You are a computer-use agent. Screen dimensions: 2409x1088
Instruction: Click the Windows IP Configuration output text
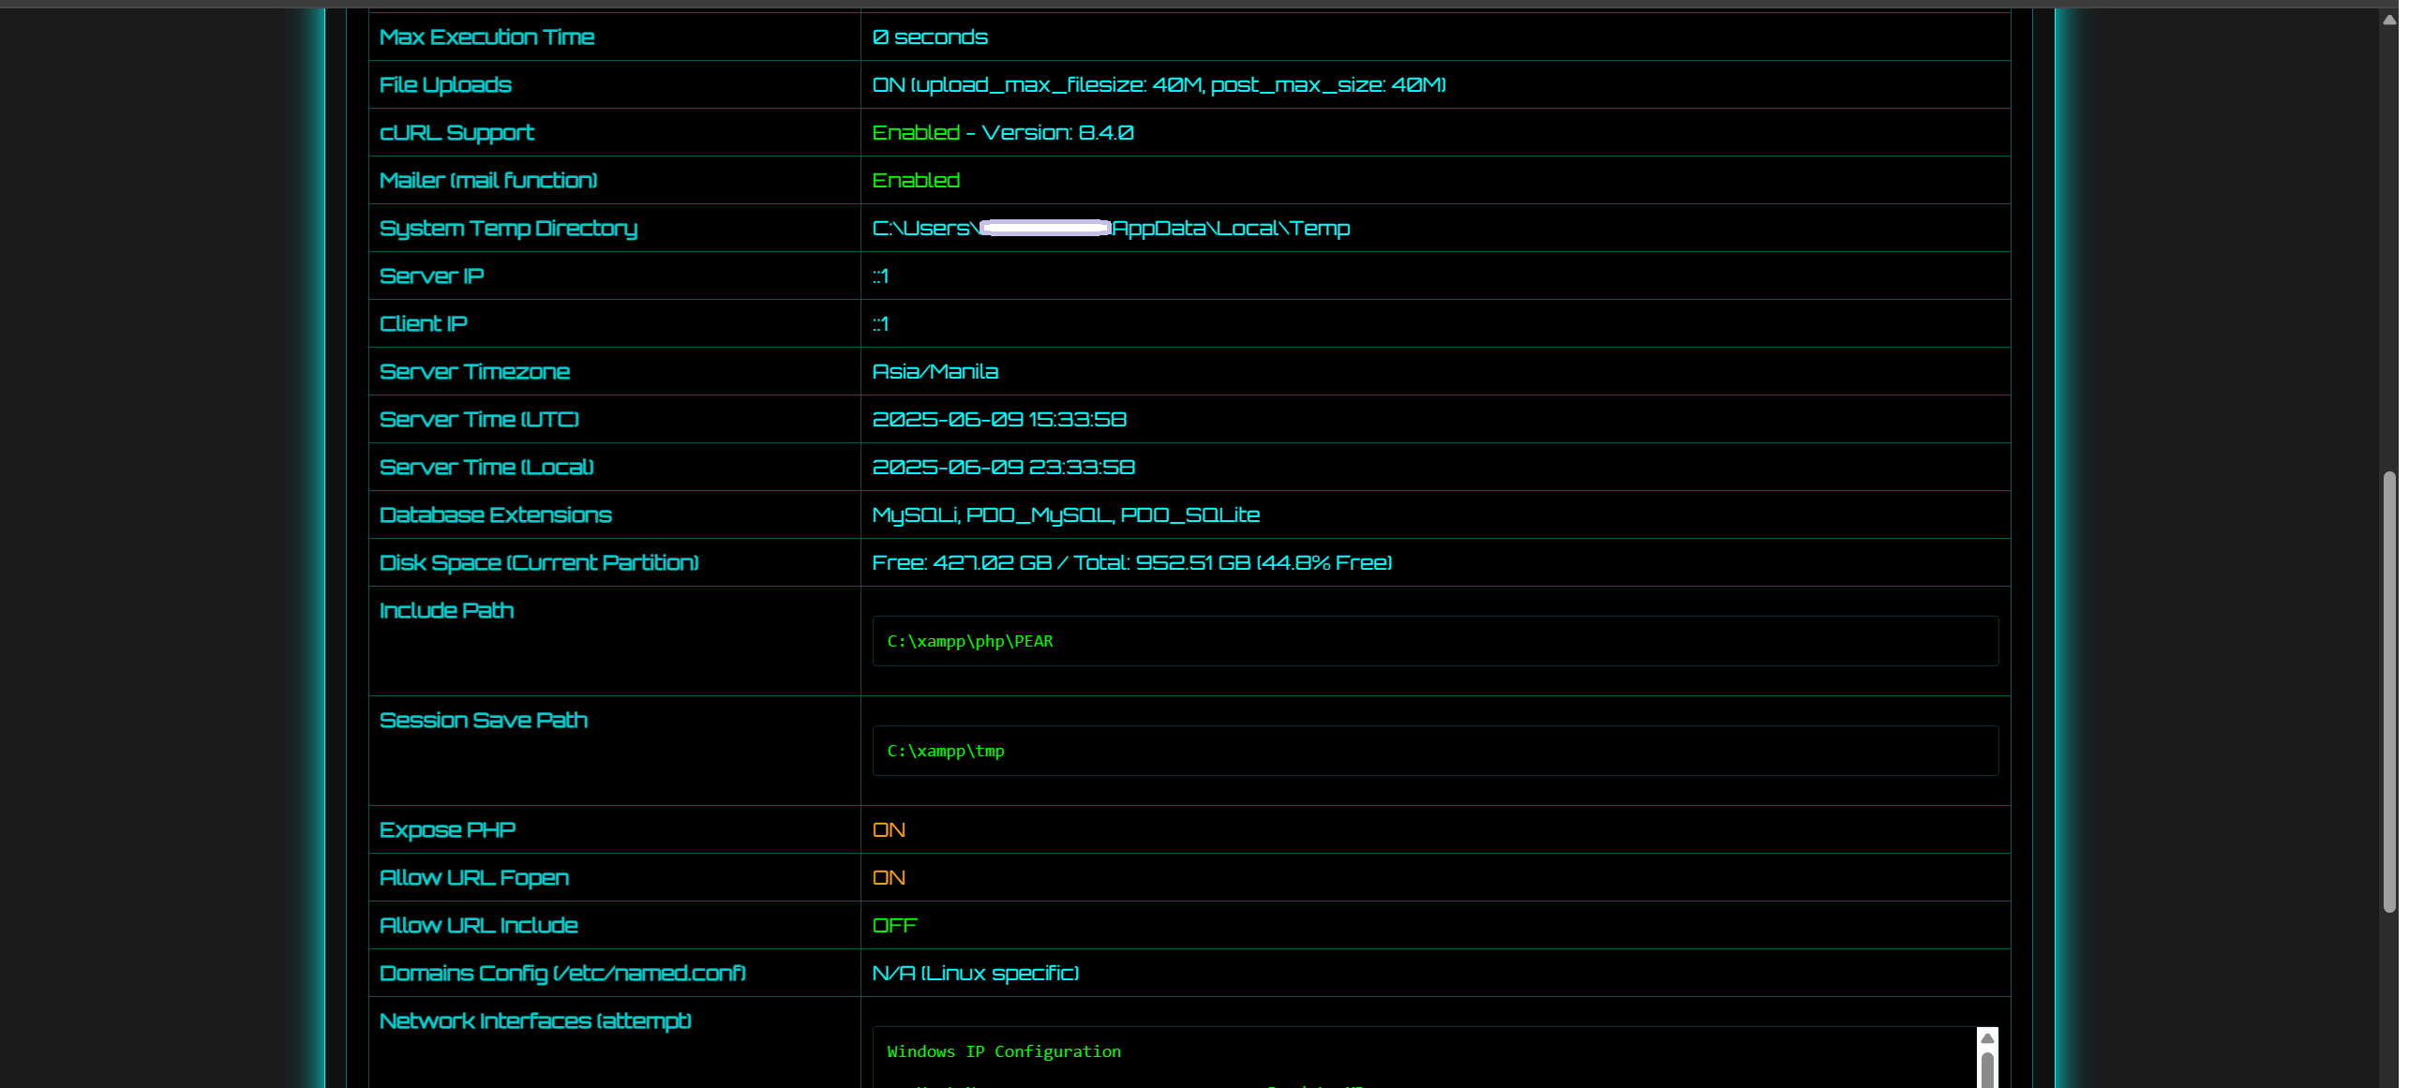(x=1003, y=1051)
